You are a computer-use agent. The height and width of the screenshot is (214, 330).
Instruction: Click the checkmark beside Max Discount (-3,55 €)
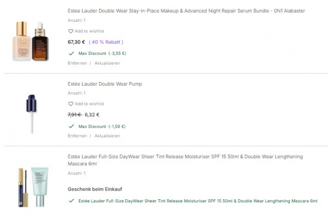[x=71, y=53]
